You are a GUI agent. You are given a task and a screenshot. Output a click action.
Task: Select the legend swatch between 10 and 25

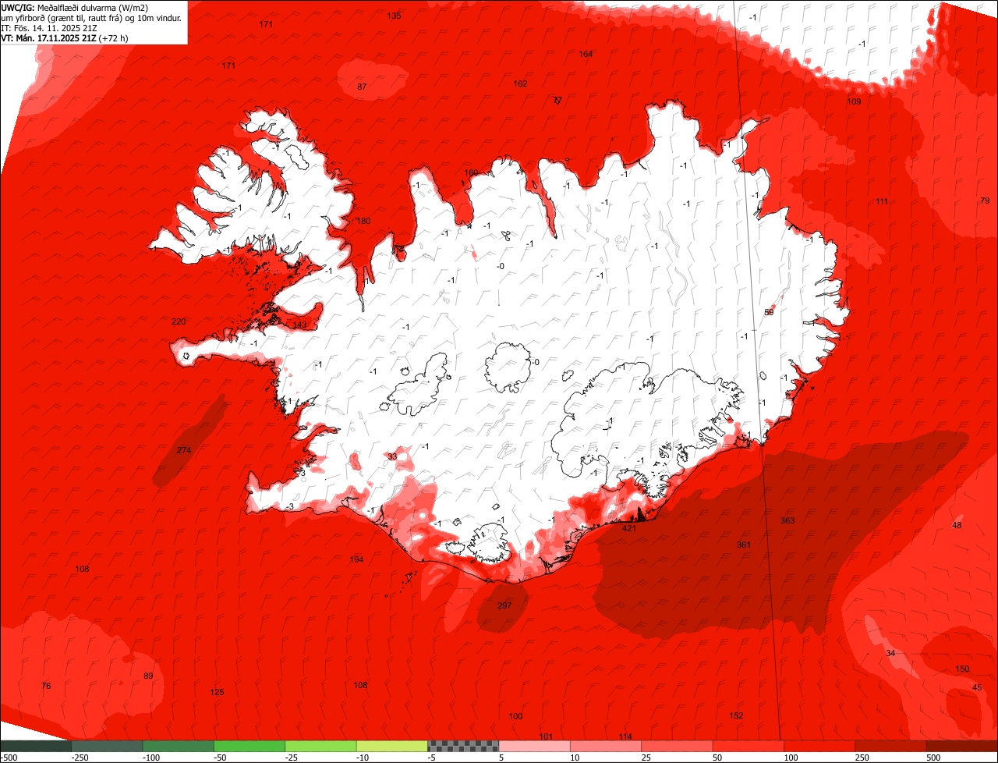click(606, 746)
